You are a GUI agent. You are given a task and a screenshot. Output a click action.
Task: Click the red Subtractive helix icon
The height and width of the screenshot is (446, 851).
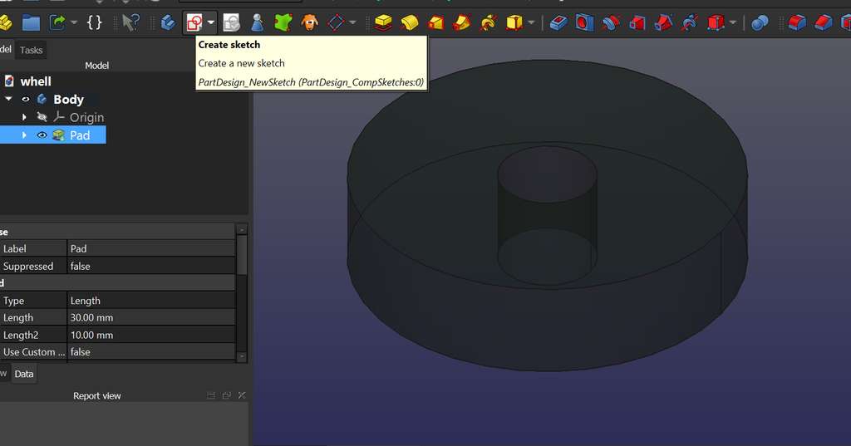point(689,22)
